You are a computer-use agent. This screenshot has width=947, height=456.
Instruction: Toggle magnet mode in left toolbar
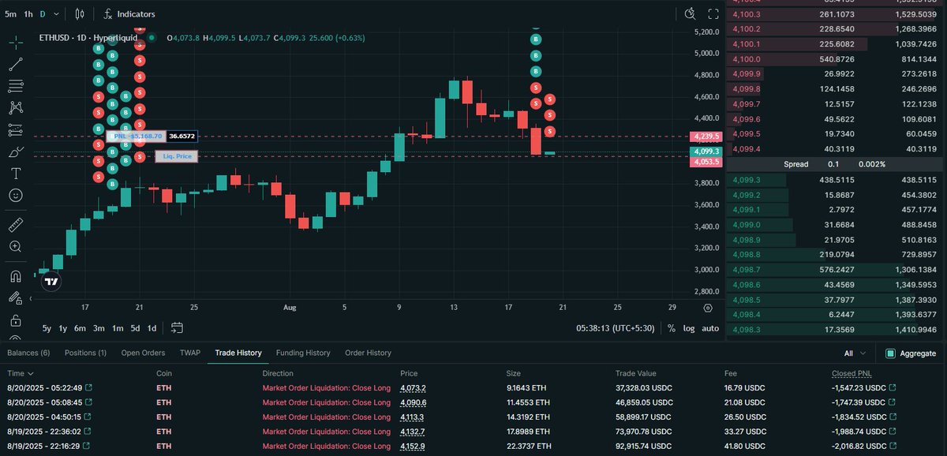[16, 277]
